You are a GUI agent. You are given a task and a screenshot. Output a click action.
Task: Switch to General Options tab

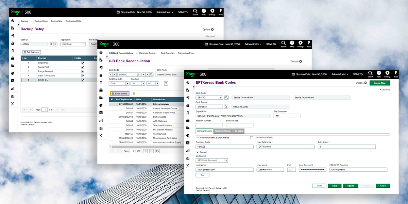click(205, 131)
